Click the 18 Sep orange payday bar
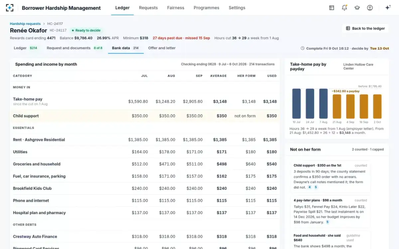Image resolution: width=399 pixels, height=249 pixels. click(x=364, y=107)
